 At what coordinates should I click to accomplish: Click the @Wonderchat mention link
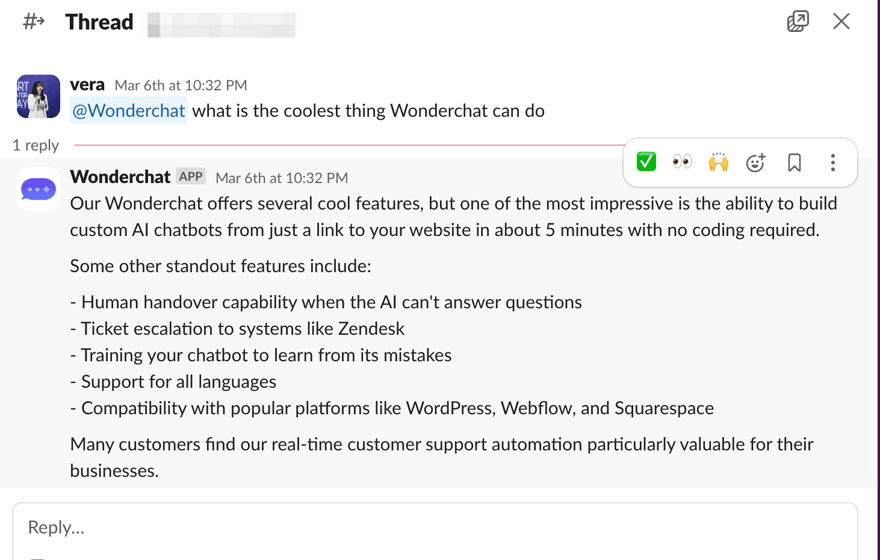click(x=129, y=111)
